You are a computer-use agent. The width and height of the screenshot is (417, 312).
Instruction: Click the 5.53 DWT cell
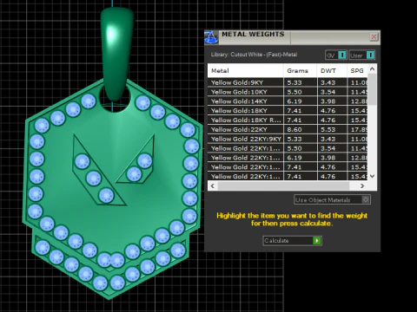coord(332,129)
